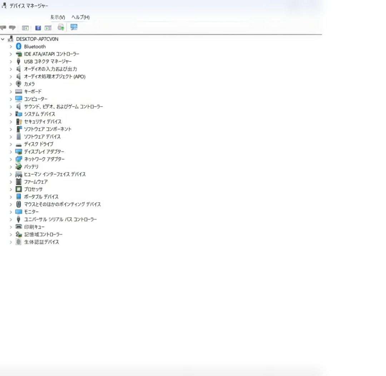
Task: Click the プロセッサ processor icon
Action: tap(19, 189)
